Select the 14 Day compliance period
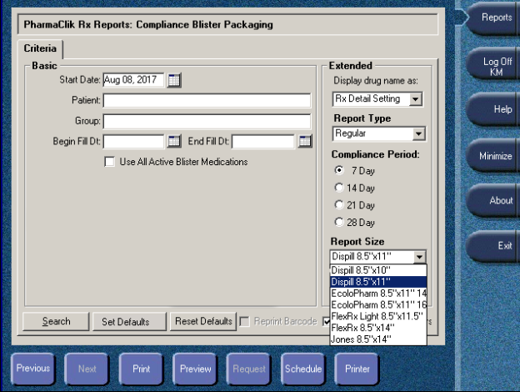 (339, 188)
